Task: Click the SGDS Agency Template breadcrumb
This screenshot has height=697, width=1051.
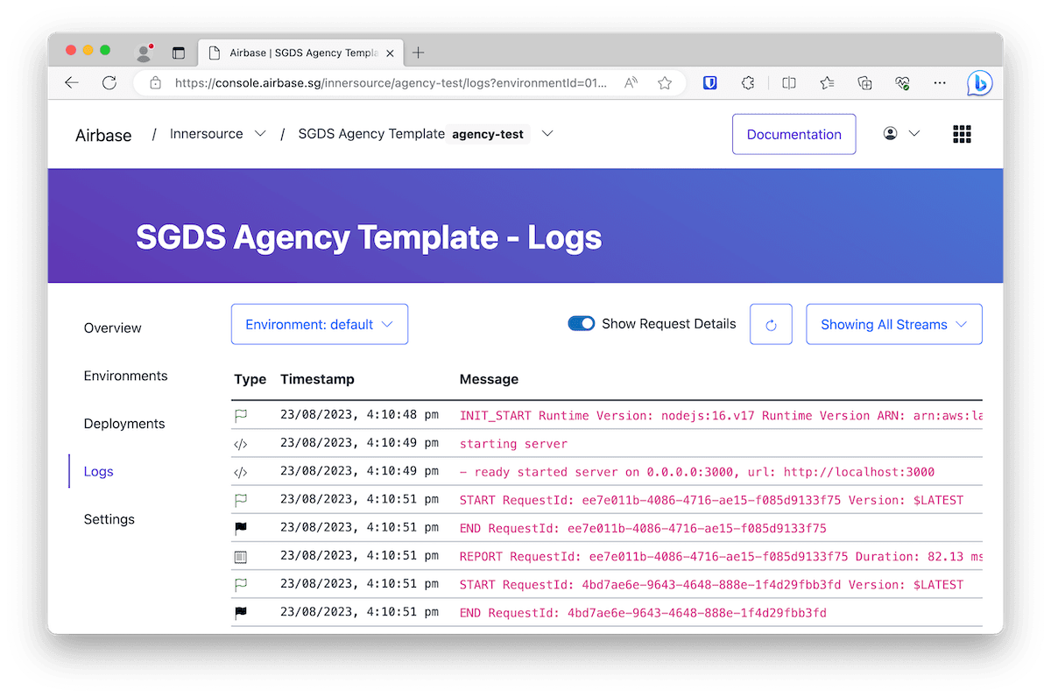Action: click(371, 134)
